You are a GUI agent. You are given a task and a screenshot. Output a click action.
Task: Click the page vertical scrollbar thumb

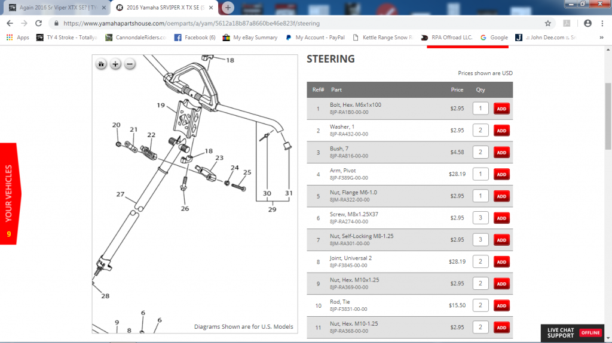coord(608,116)
